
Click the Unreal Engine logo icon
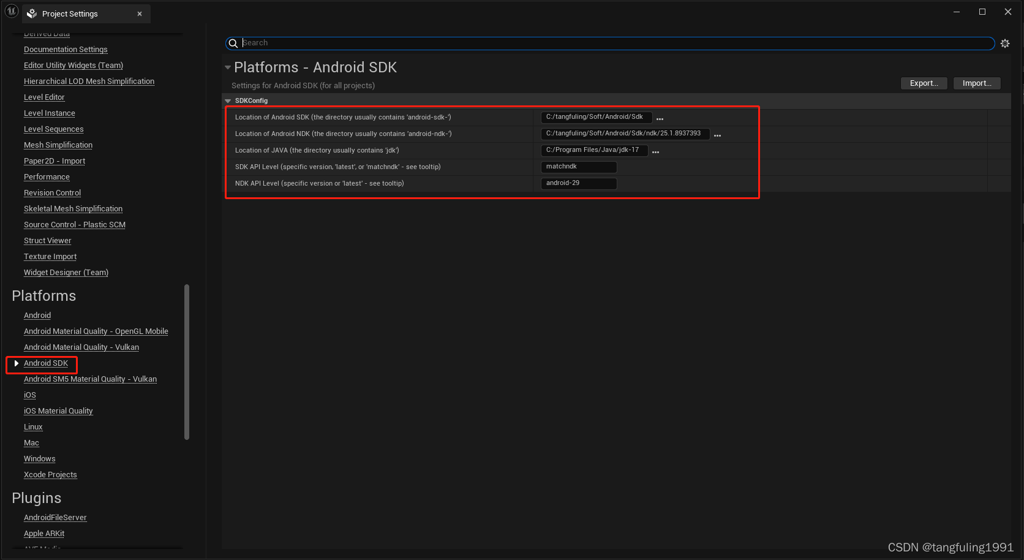(12, 11)
